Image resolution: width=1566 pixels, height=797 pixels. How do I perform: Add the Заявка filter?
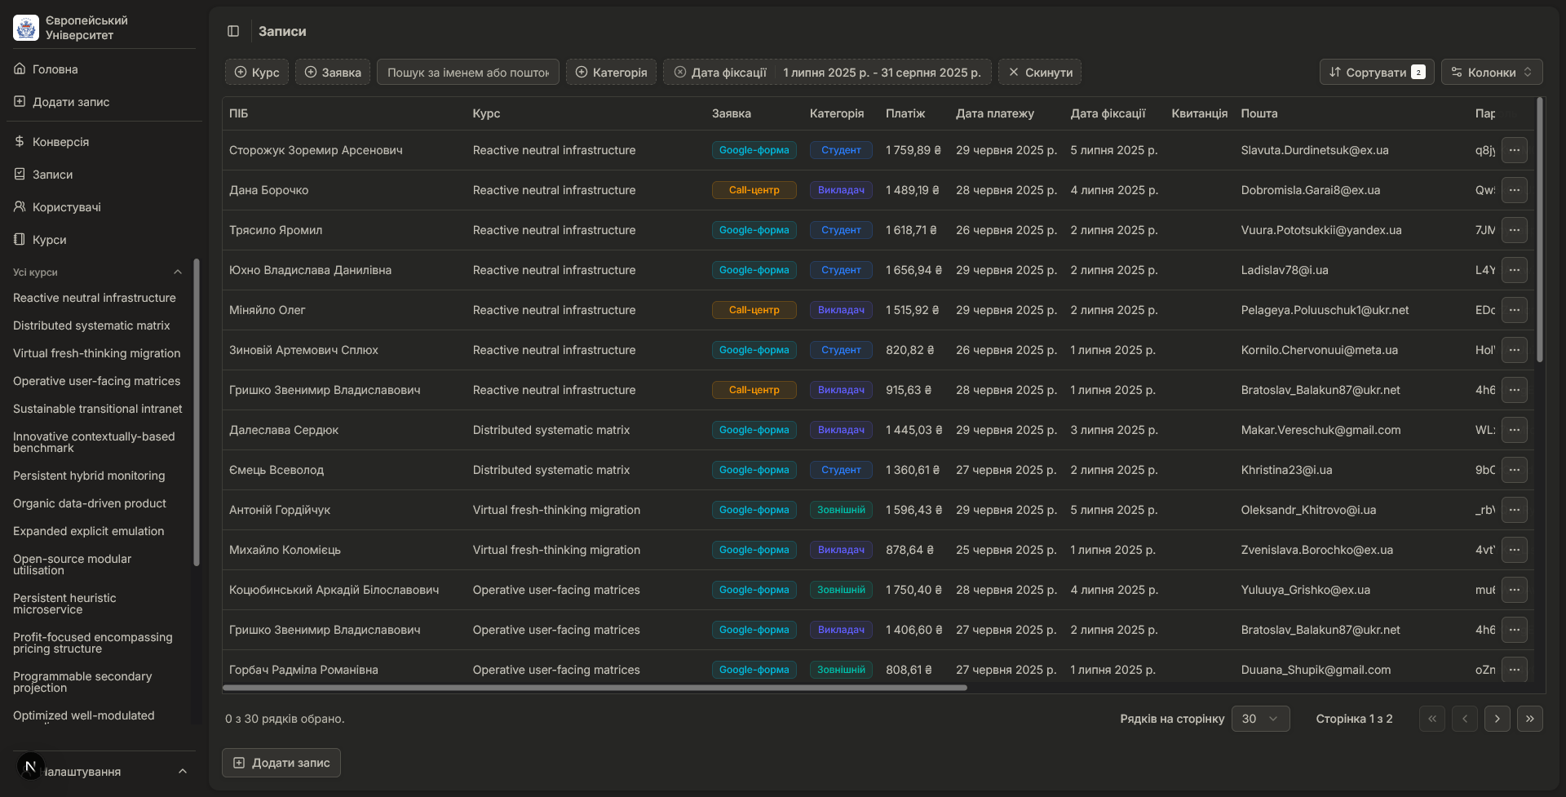click(x=333, y=73)
